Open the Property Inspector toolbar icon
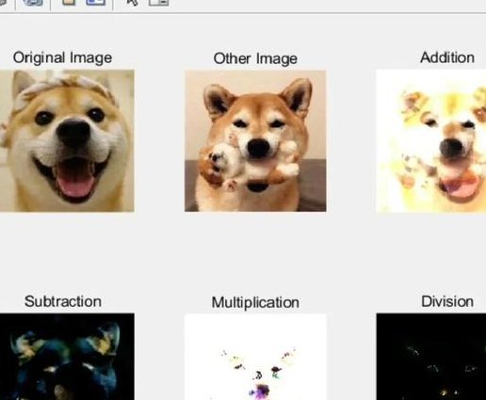The image size is (486, 400). click(158, 3)
